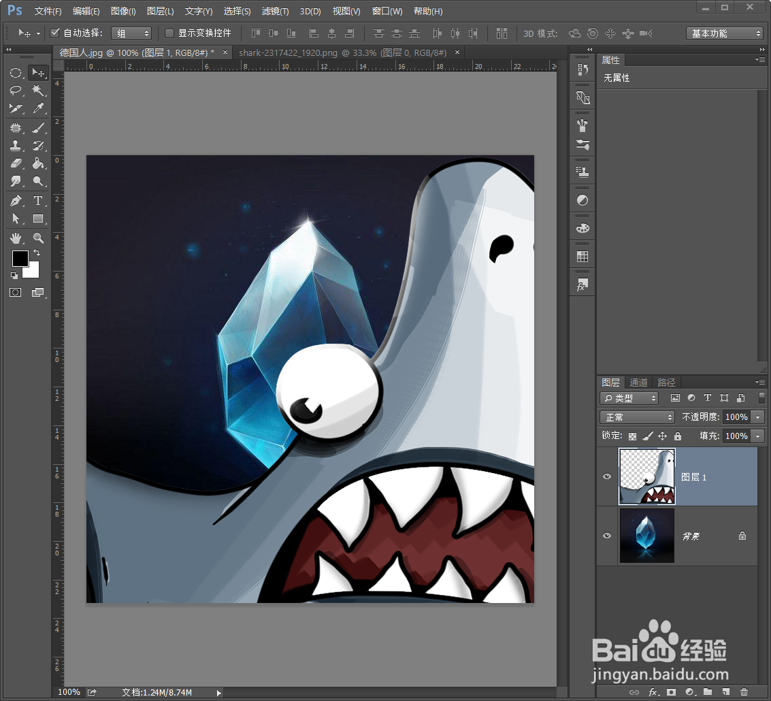Select the Move tool
This screenshot has height=701, width=771.
click(x=38, y=73)
